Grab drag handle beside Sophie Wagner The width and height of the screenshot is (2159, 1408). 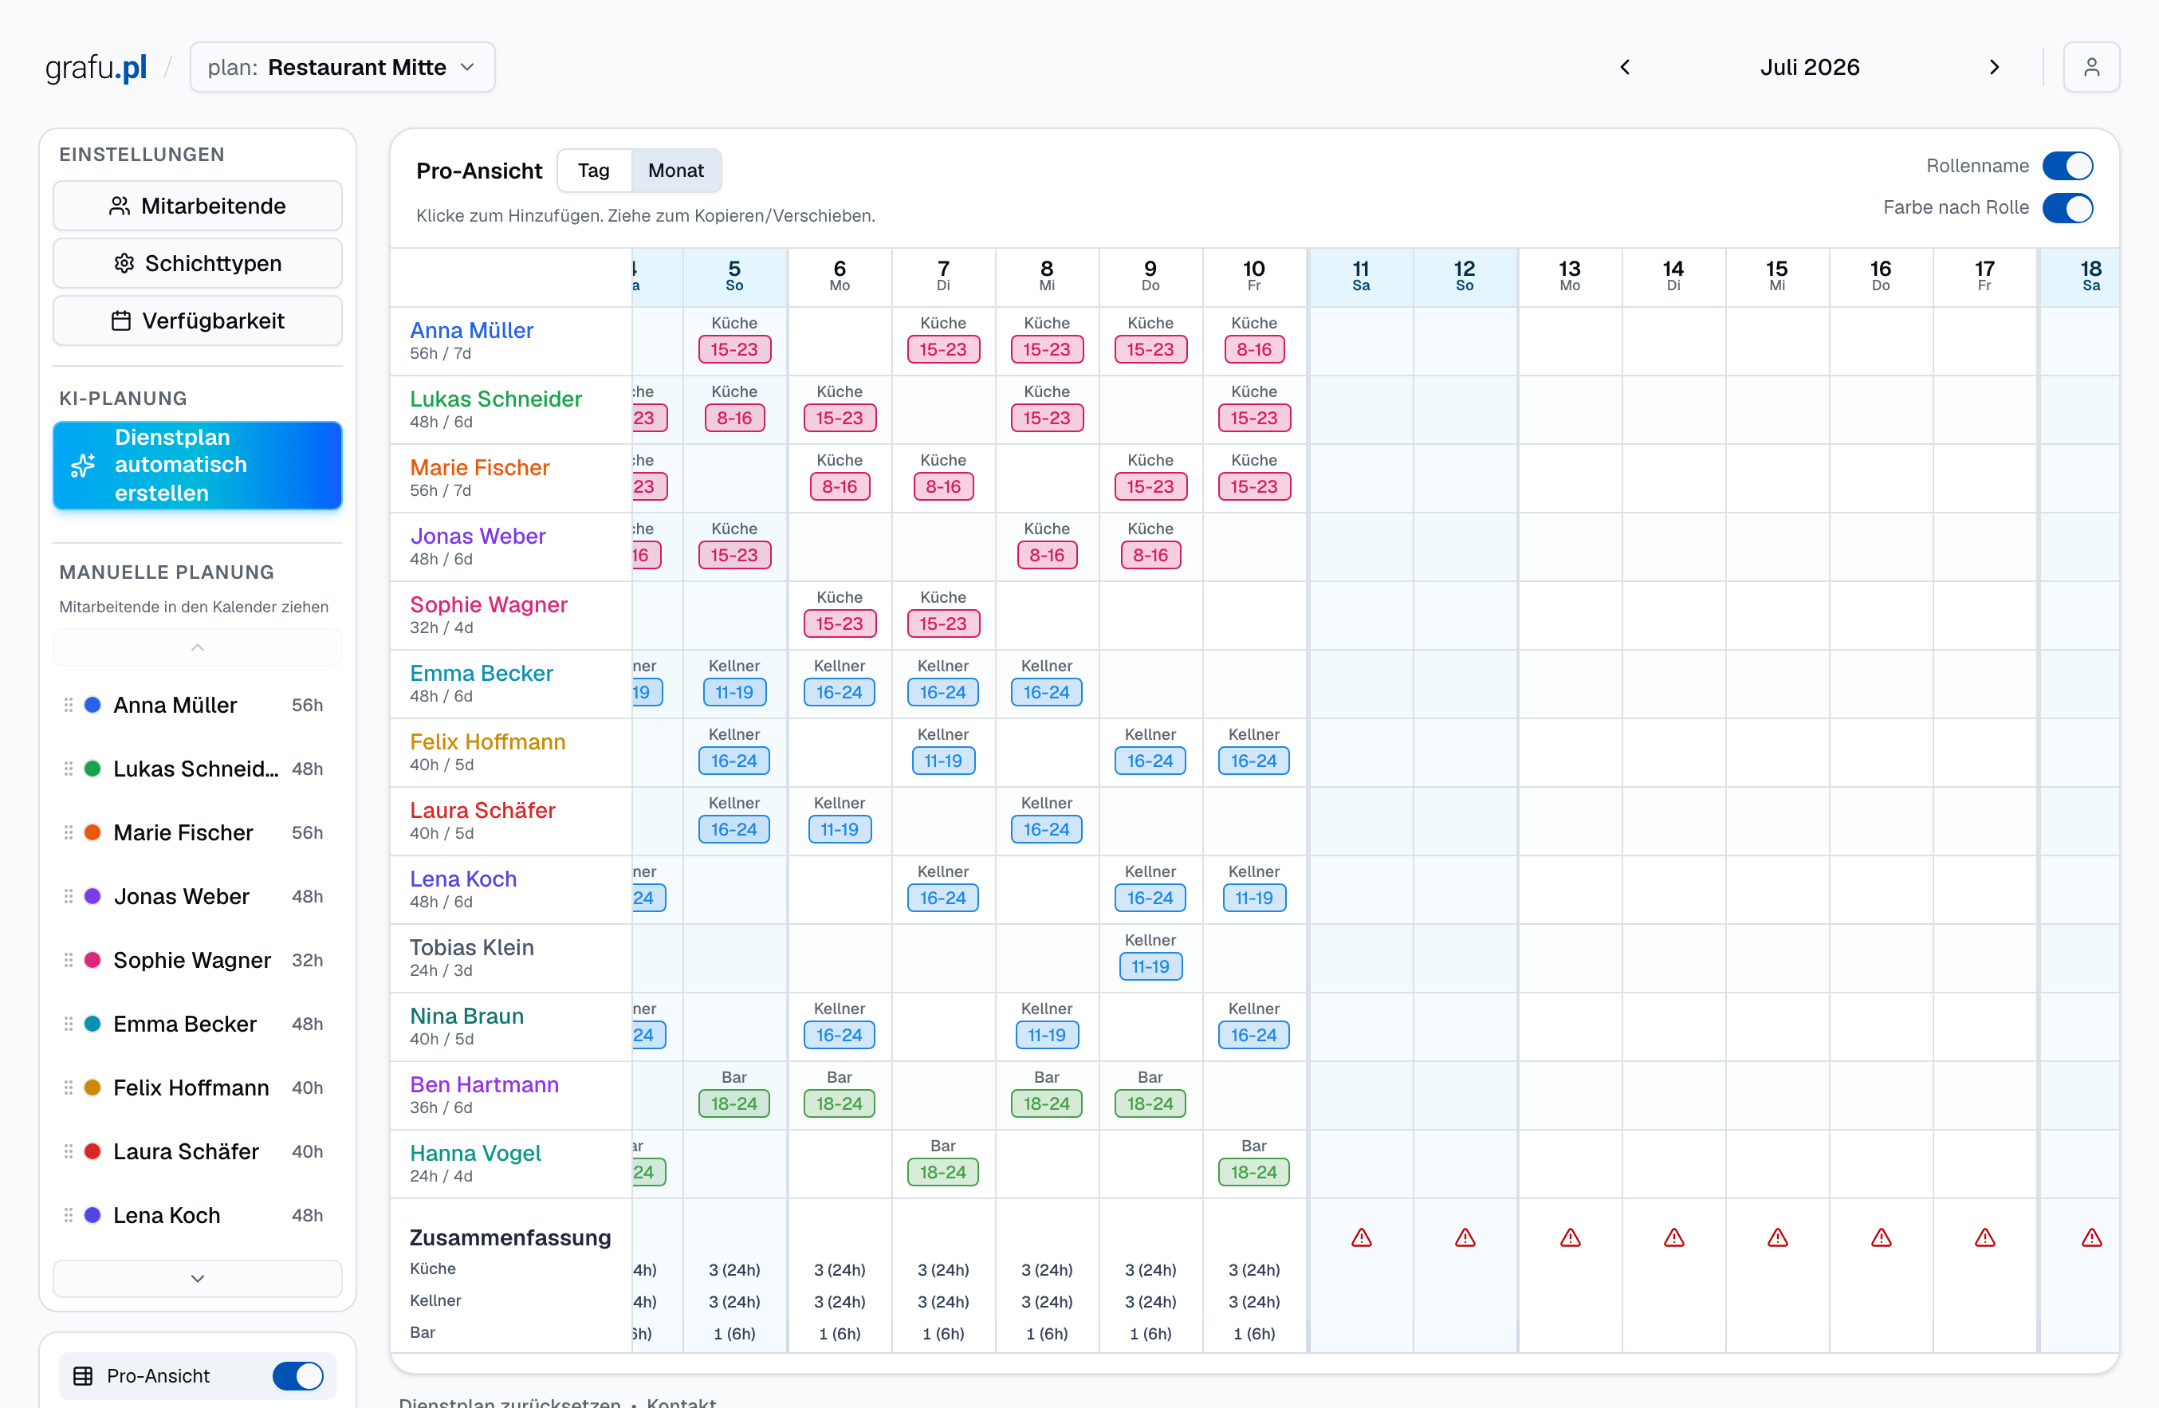[x=68, y=960]
